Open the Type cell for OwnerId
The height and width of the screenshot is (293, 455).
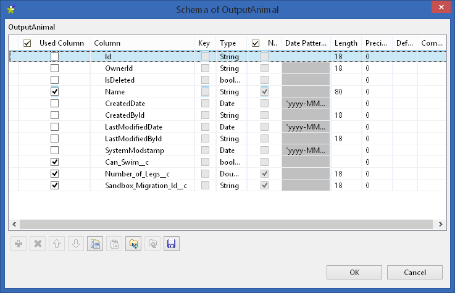[x=230, y=68]
